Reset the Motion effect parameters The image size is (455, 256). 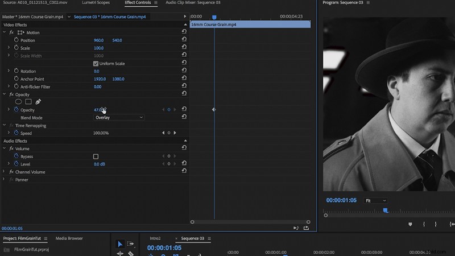184,31
